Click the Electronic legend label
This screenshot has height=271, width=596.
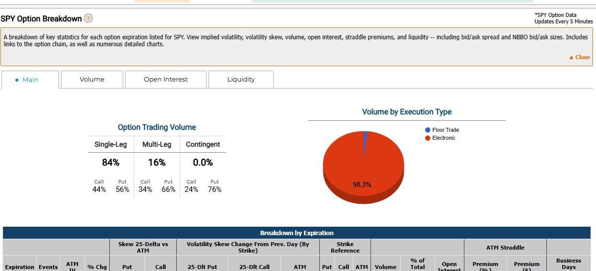tap(444, 138)
